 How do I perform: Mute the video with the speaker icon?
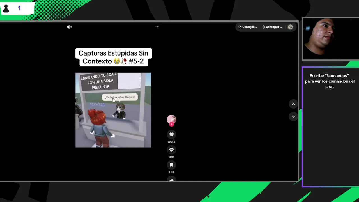[69, 27]
